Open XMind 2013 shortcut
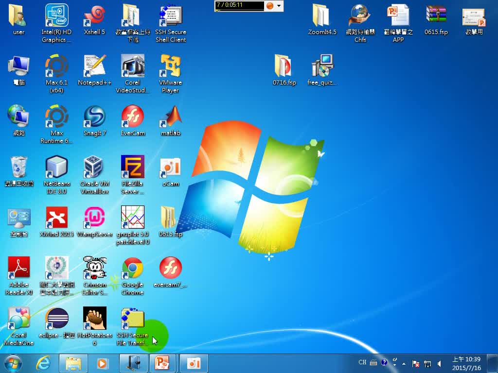The width and height of the screenshot is (498, 373). pos(56,222)
